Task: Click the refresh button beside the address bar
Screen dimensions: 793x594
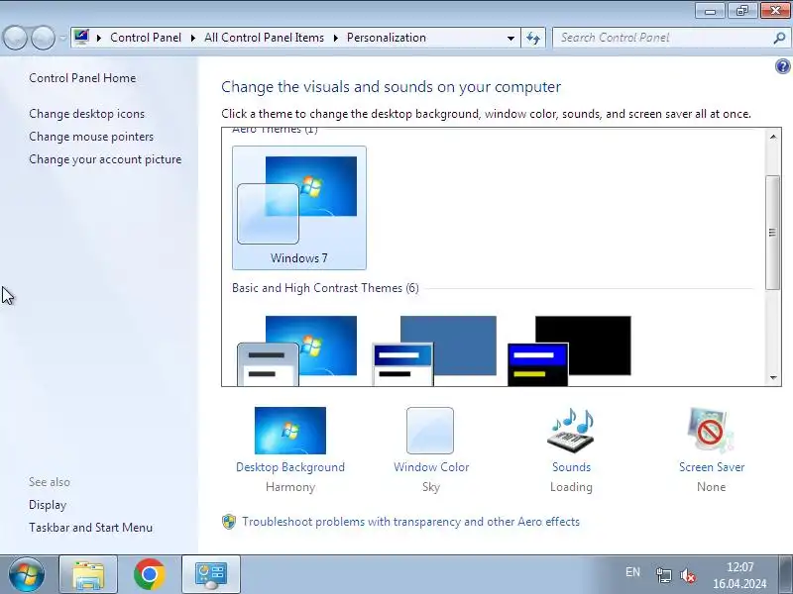Action: (x=533, y=38)
